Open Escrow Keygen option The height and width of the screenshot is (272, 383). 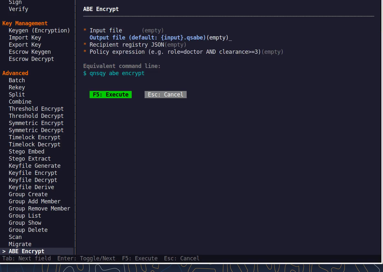30,51
